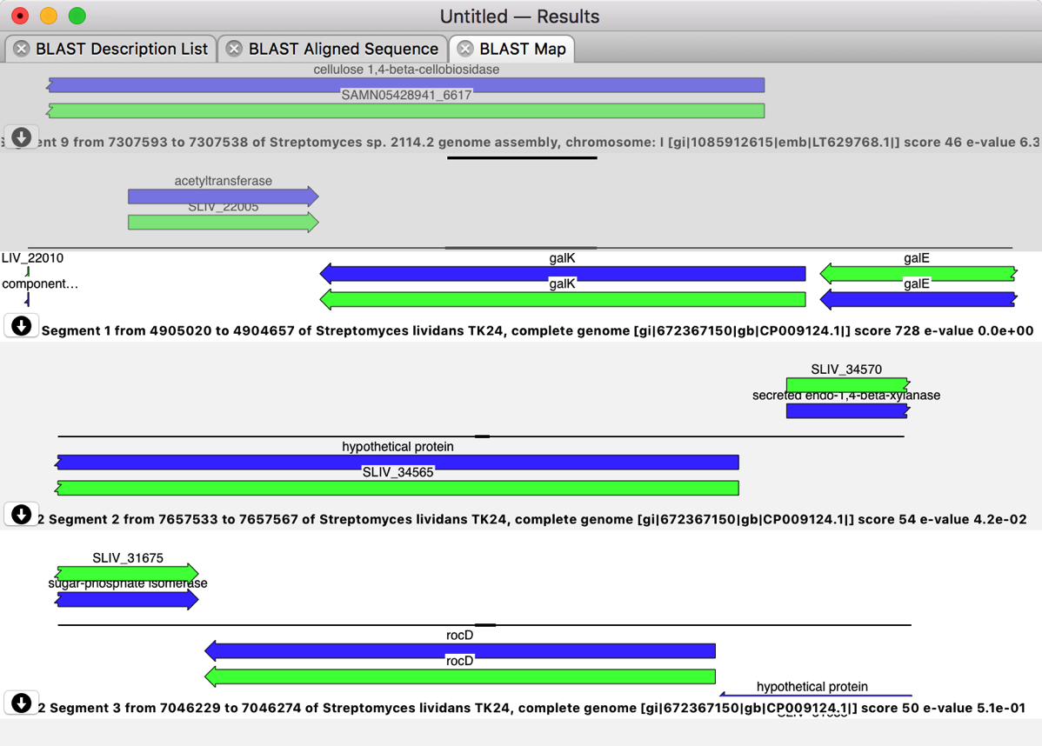This screenshot has width=1042, height=746.
Task: Select the green SLIV_34565 gene bar
Action: 397,488
